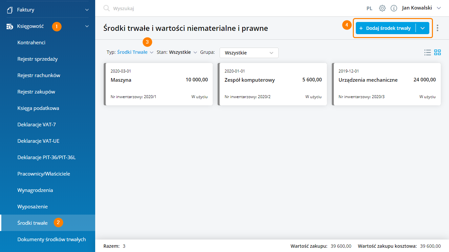Click Dodaj środek trwały button

[386, 28]
